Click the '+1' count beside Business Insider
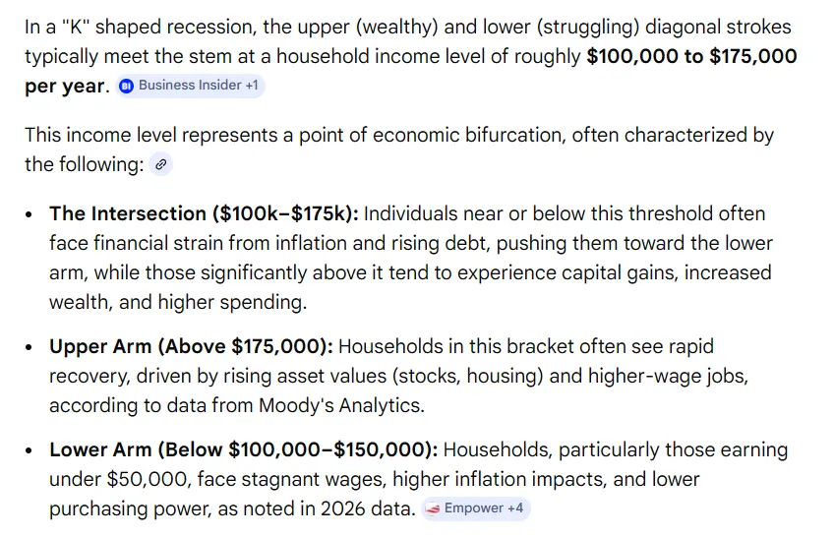The image size is (834, 537). click(x=252, y=86)
